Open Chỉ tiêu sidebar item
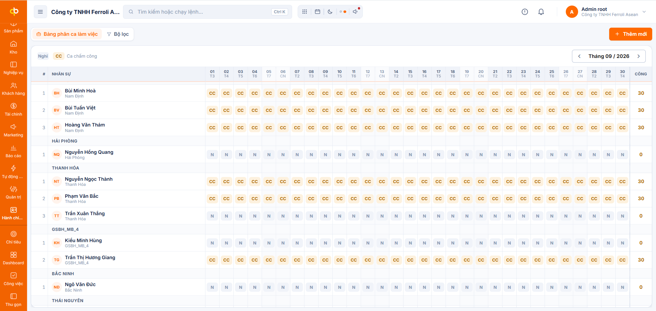Screen dimensions: 656x311 pyautogui.click(x=13, y=238)
